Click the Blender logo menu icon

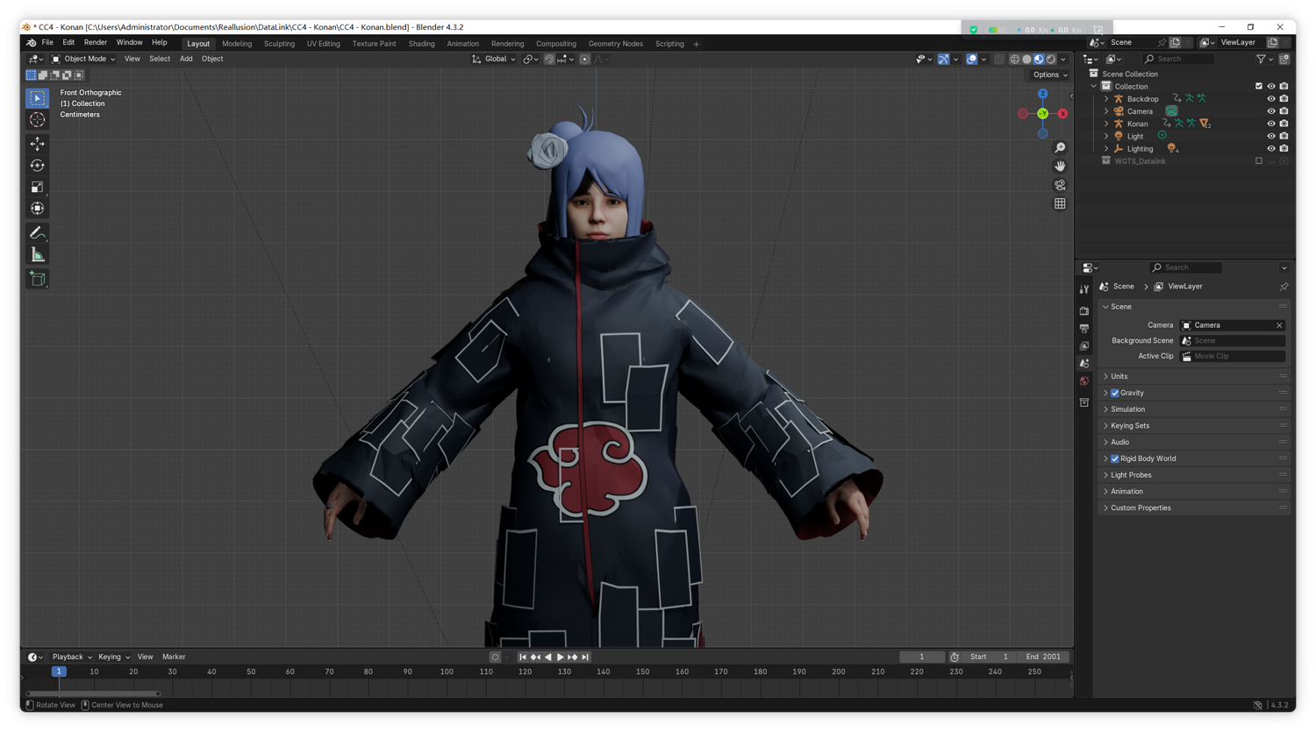click(32, 42)
